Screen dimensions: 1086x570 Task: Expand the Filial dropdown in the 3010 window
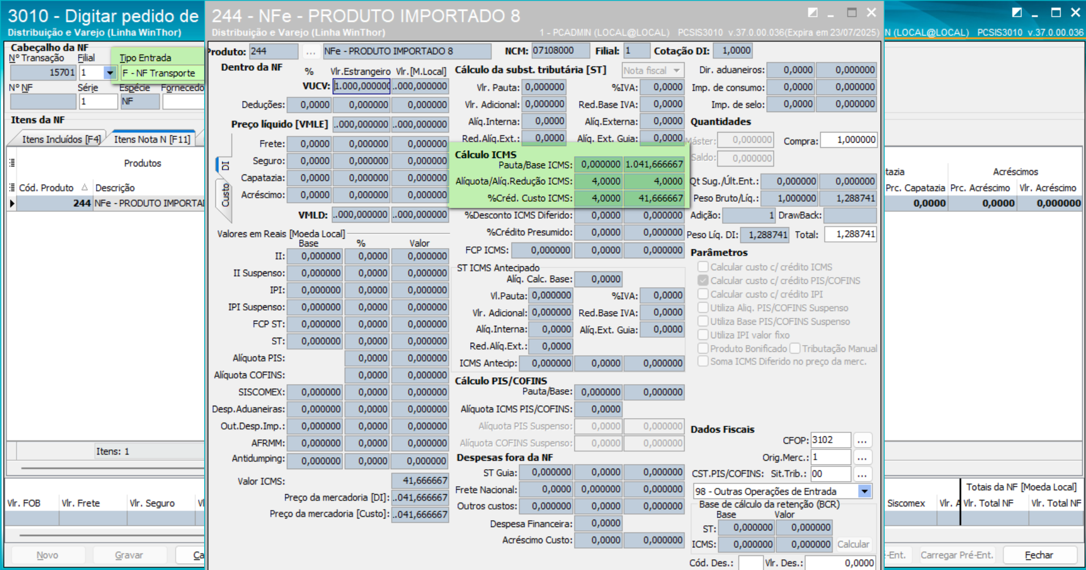tap(110, 73)
